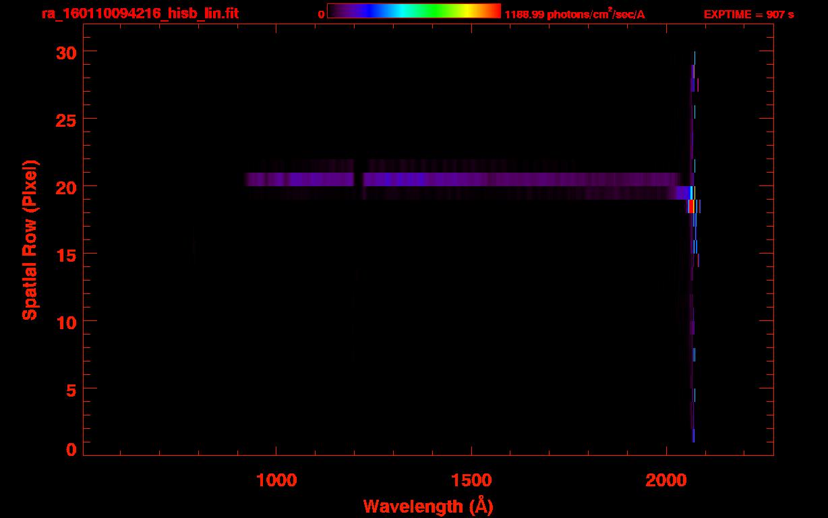This screenshot has height=518, width=828.
Task: Click the Wavelength (Å) axis title
Action: point(429,506)
